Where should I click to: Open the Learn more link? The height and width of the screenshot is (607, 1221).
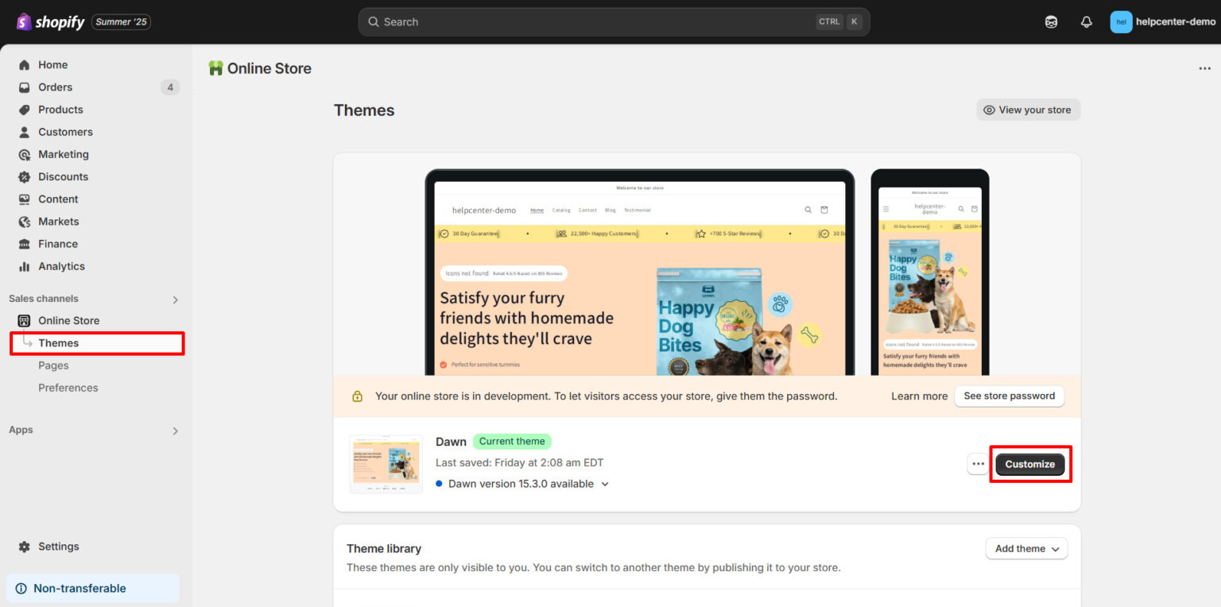(x=919, y=396)
